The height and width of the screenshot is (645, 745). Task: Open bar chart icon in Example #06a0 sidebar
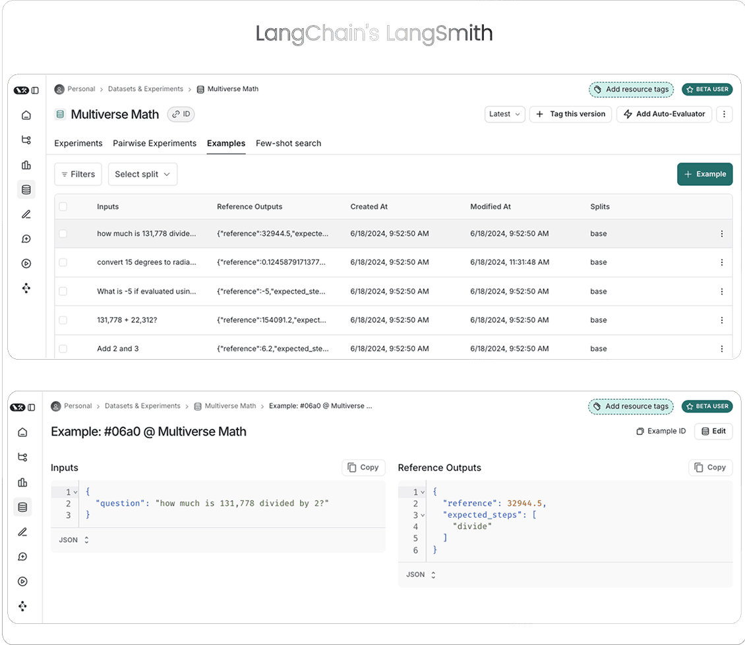pyautogui.click(x=22, y=482)
